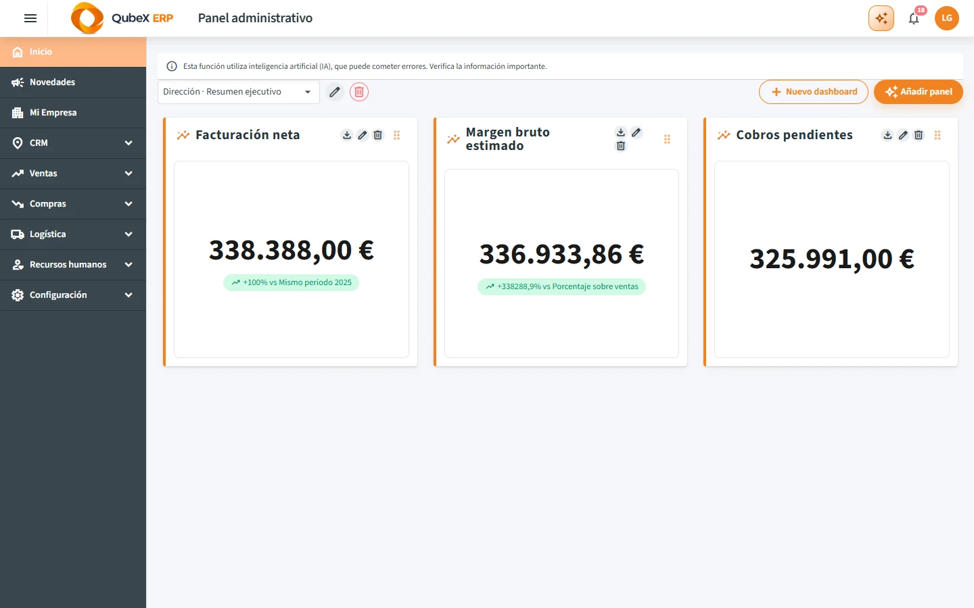
Task: Go to Inicio in the sidebar
Action: point(73,52)
